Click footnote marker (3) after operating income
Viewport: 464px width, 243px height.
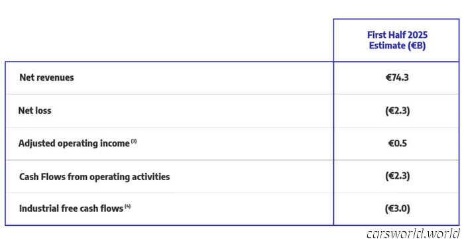pyautogui.click(x=134, y=141)
